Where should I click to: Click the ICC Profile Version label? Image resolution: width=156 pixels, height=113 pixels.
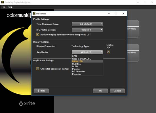pos(46,30)
